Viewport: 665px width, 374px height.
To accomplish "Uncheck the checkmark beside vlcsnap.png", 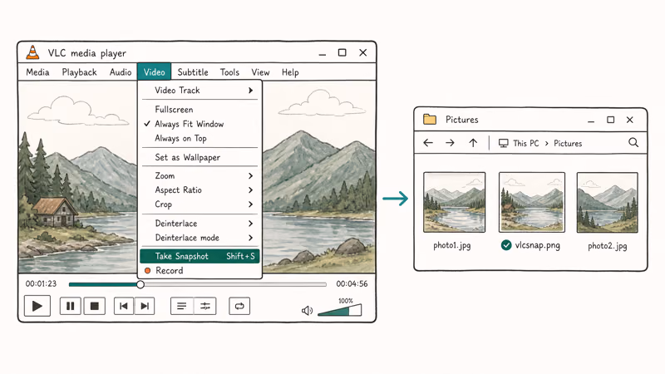I will click(506, 245).
